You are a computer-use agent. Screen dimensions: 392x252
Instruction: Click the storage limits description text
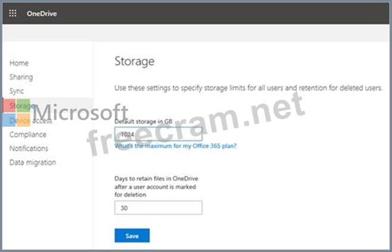point(248,88)
